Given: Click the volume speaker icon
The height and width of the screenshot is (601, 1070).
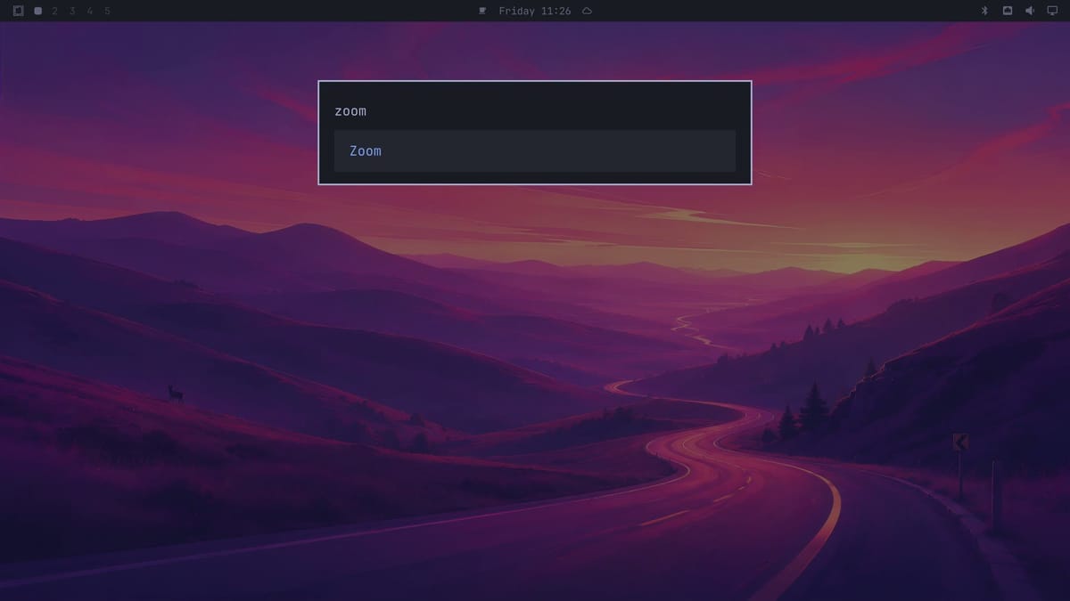Looking at the screenshot, I should 1030,11.
